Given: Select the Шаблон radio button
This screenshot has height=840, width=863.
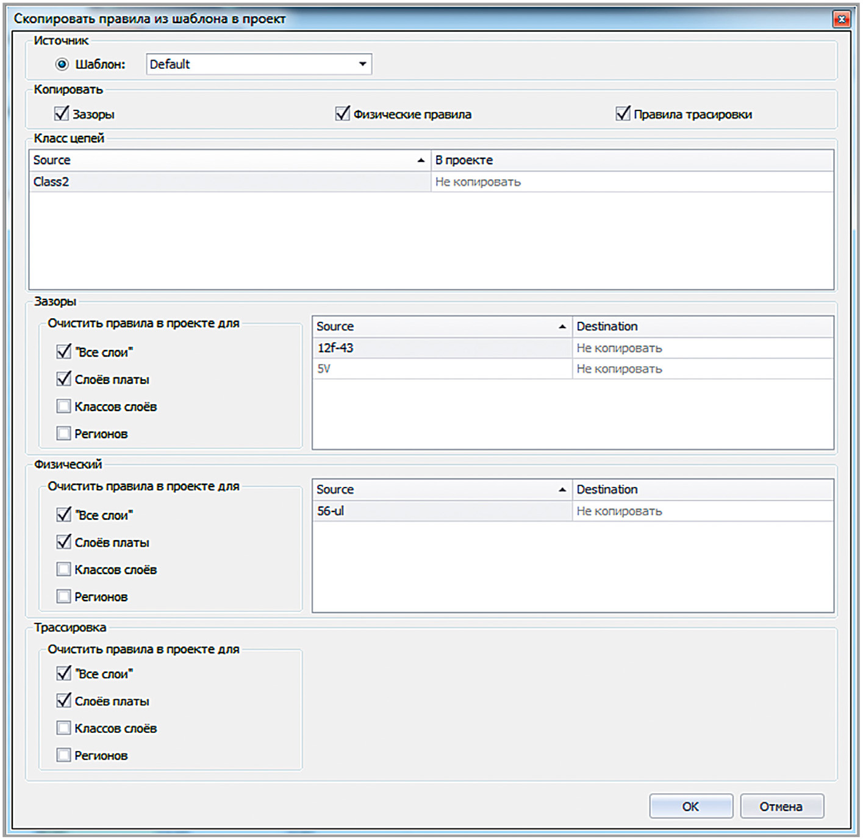Looking at the screenshot, I should point(62,64).
